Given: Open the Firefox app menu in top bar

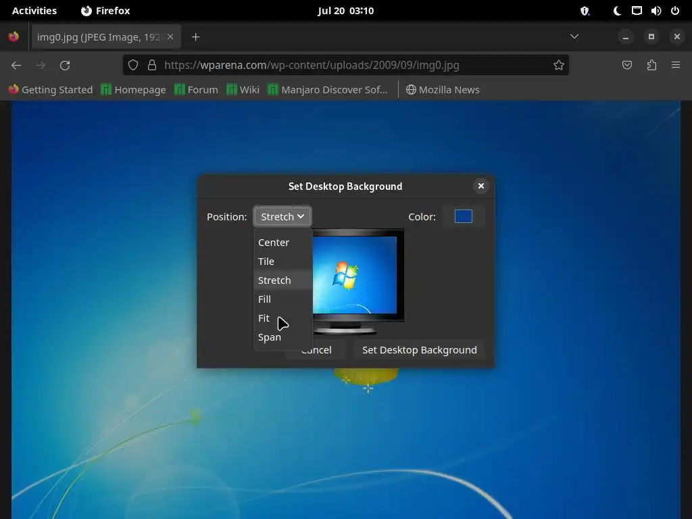Looking at the screenshot, I should pyautogui.click(x=105, y=11).
